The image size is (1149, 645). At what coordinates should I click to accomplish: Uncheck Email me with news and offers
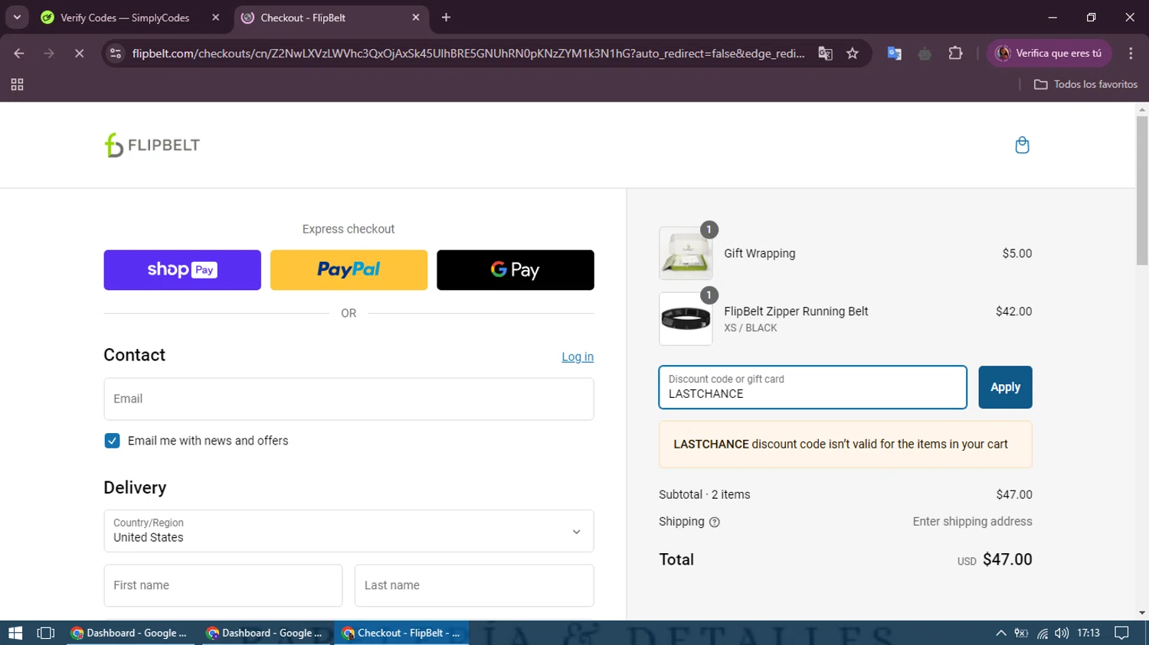pyautogui.click(x=112, y=441)
